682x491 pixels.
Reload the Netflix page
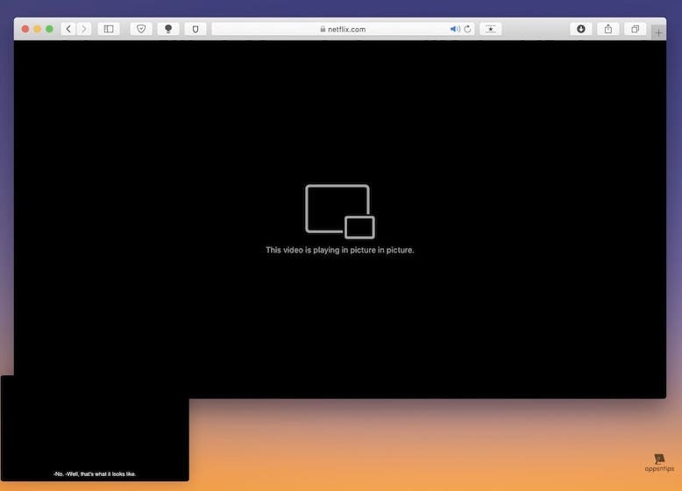coord(467,29)
